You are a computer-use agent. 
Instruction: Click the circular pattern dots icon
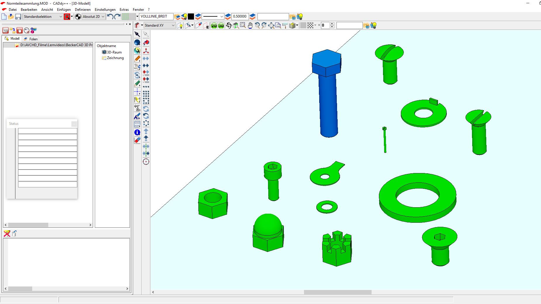click(x=146, y=123)
